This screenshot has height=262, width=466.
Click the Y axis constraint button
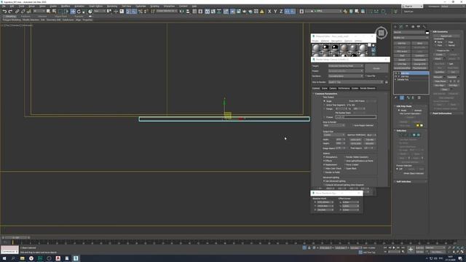coord(275,12)
